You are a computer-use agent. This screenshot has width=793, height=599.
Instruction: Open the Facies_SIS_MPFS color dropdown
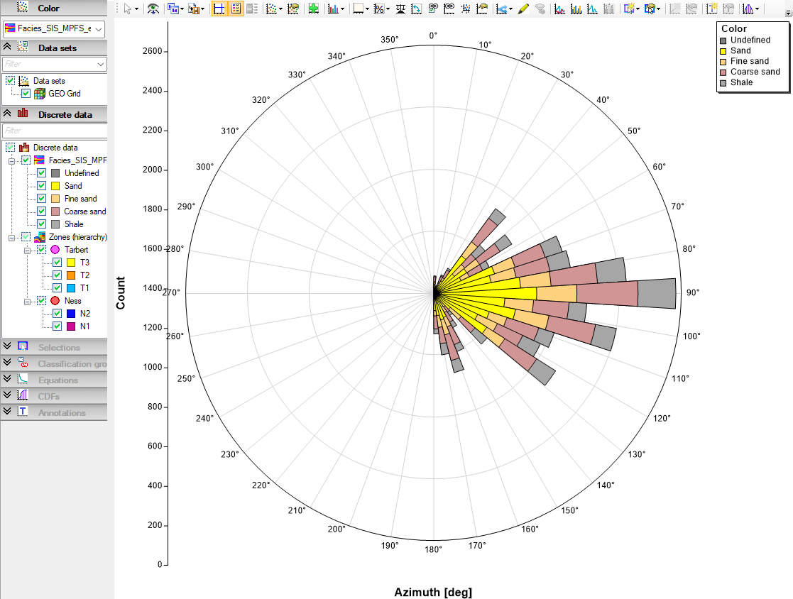pos(54,29)
